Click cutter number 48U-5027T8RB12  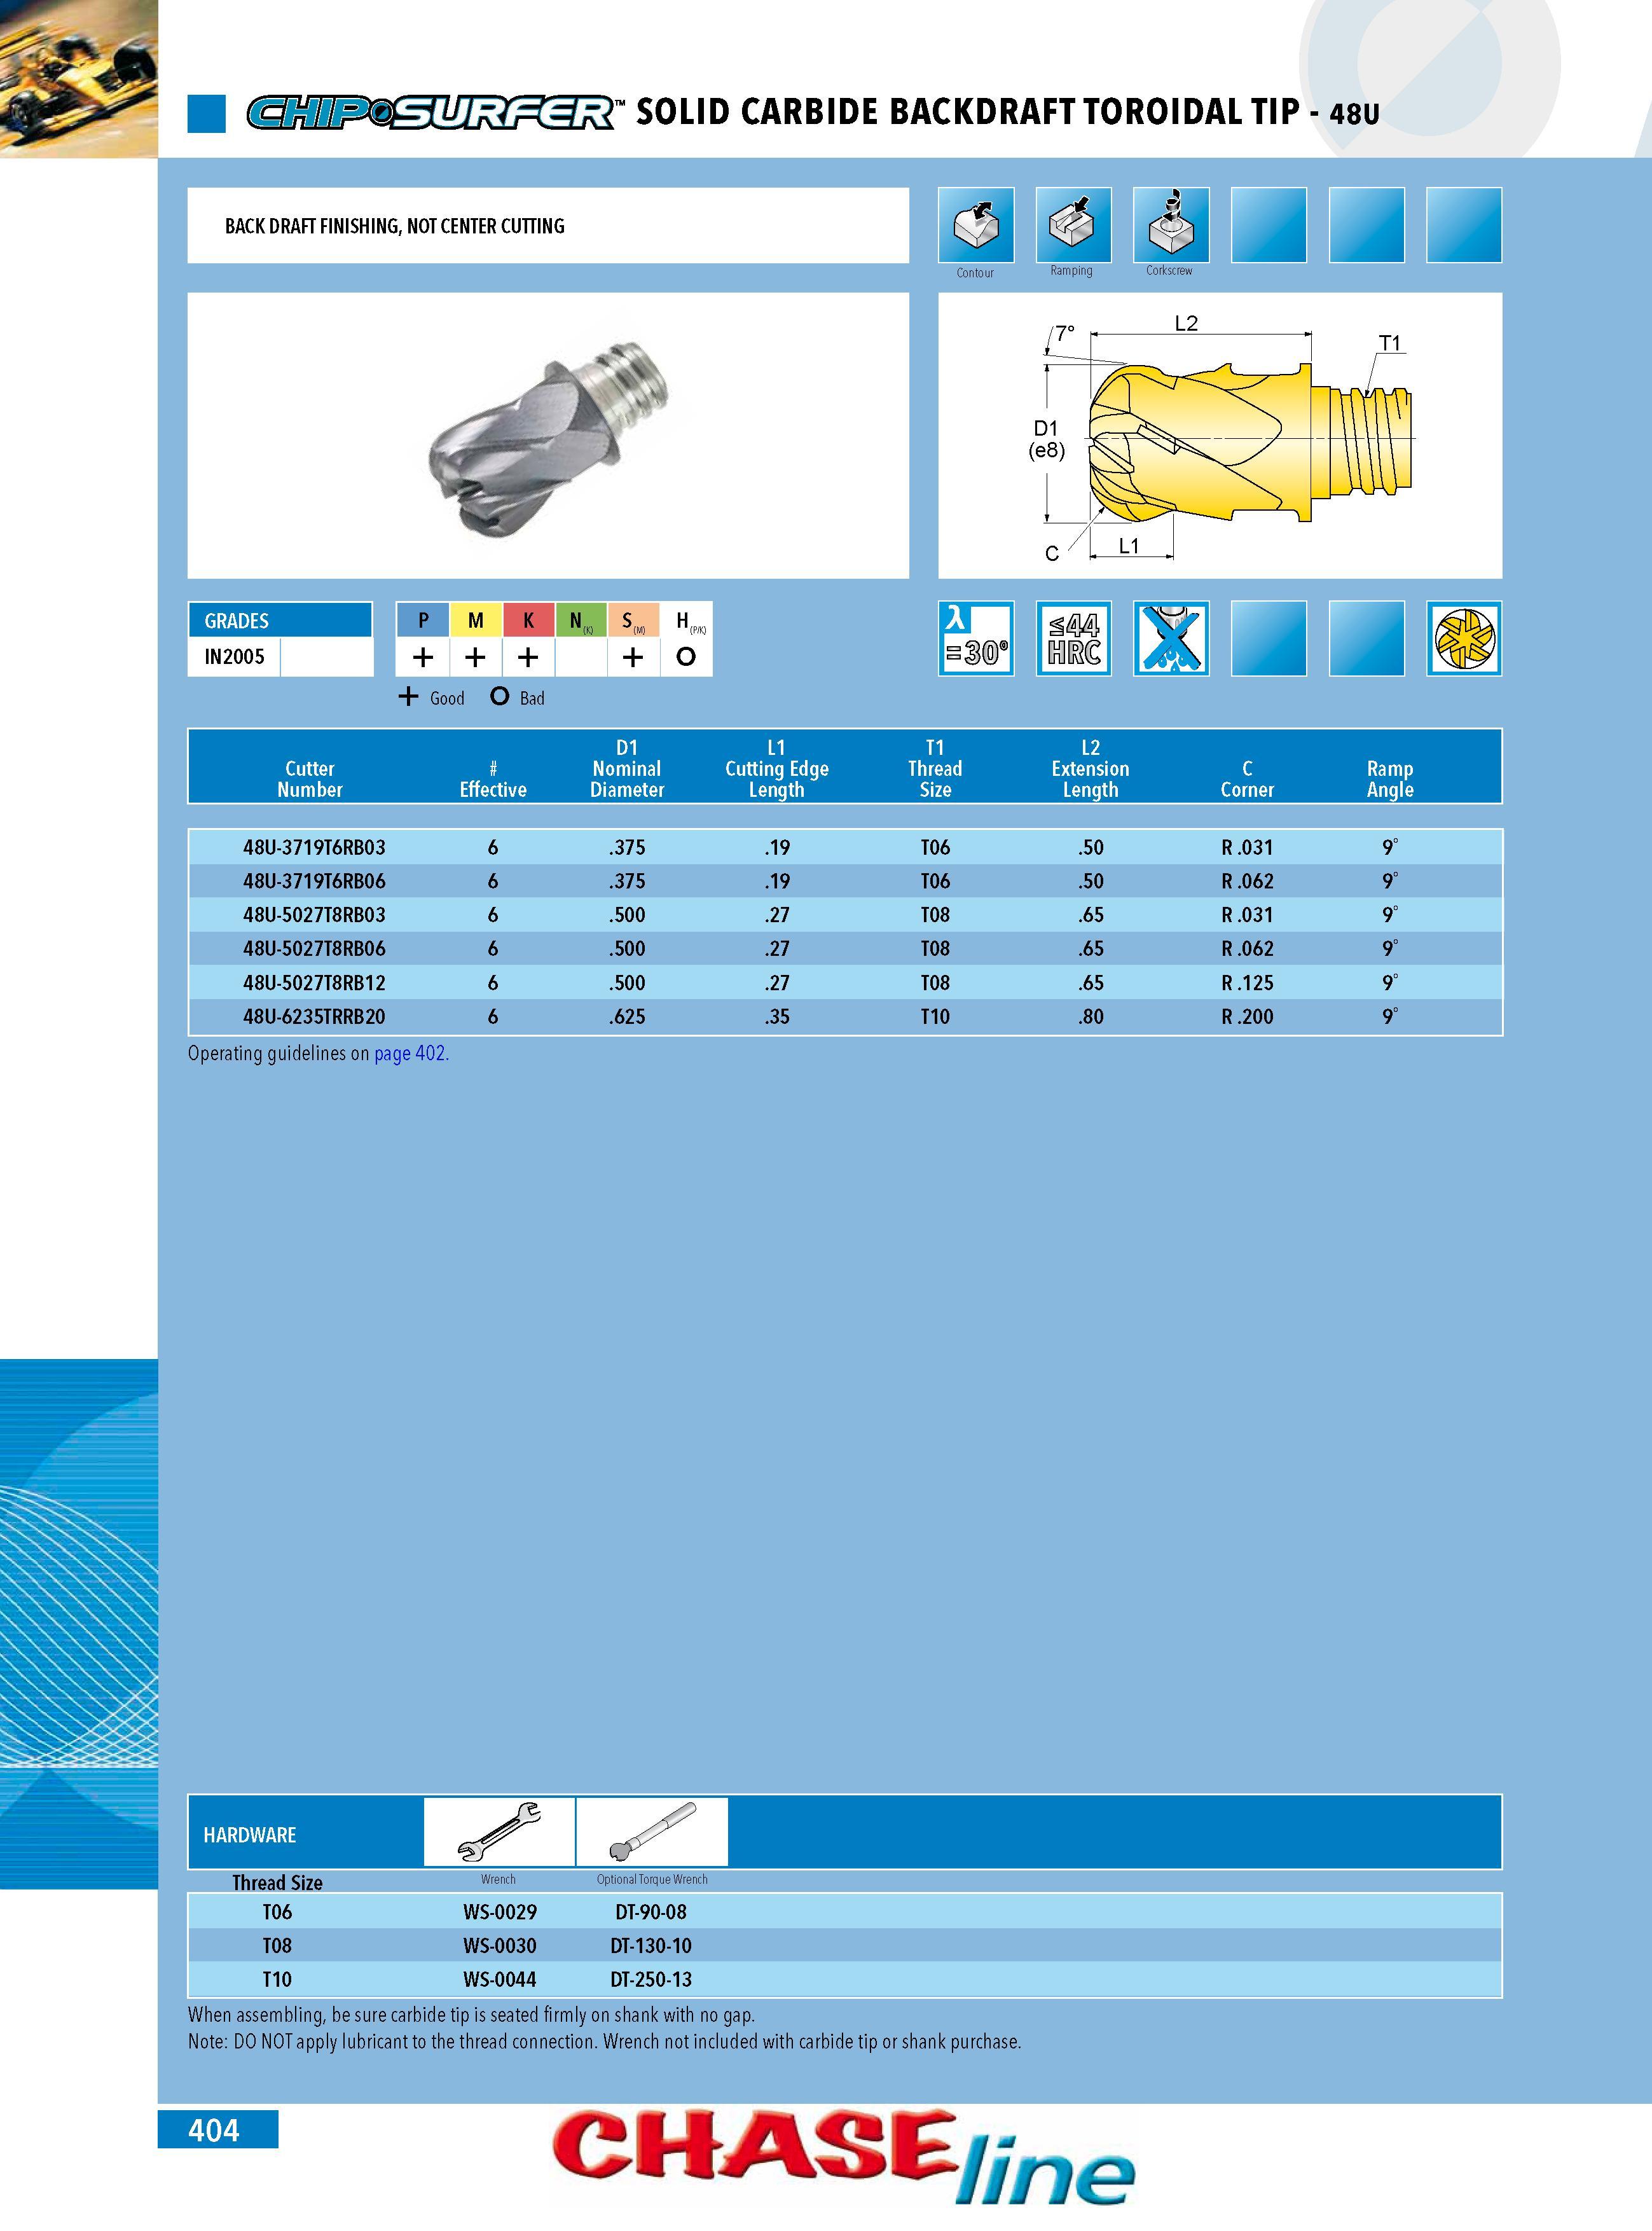click(314, 983)
